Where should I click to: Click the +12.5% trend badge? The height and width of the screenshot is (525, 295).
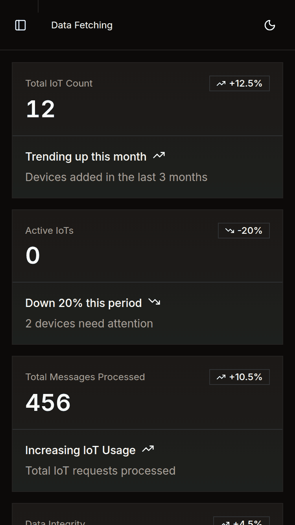pyautogui.click(x=239, y=83)
